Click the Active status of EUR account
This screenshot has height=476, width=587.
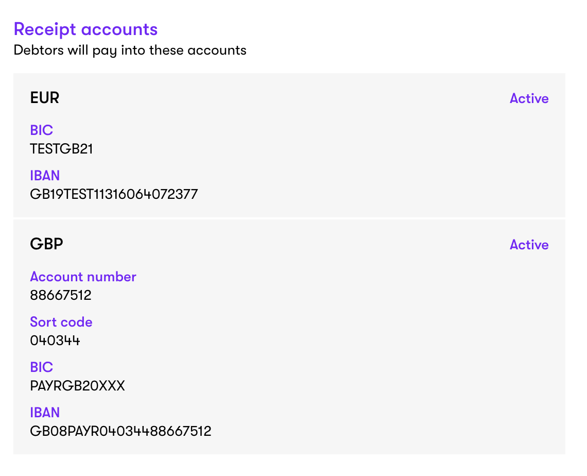tap(529, 98)
